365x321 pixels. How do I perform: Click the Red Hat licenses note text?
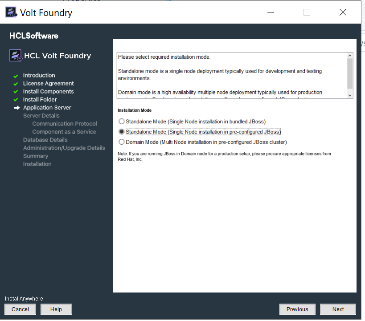click(224, 157)
